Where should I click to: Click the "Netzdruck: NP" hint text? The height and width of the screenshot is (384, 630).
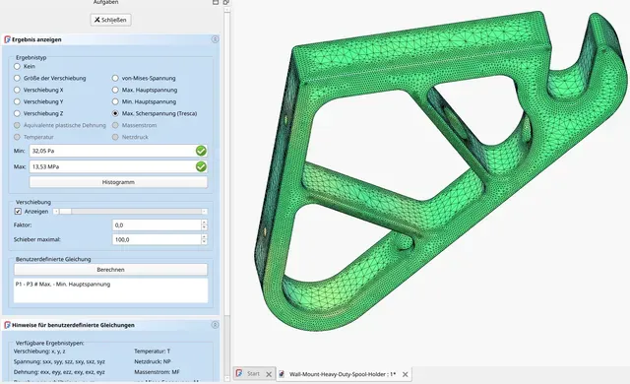[153, 361]
